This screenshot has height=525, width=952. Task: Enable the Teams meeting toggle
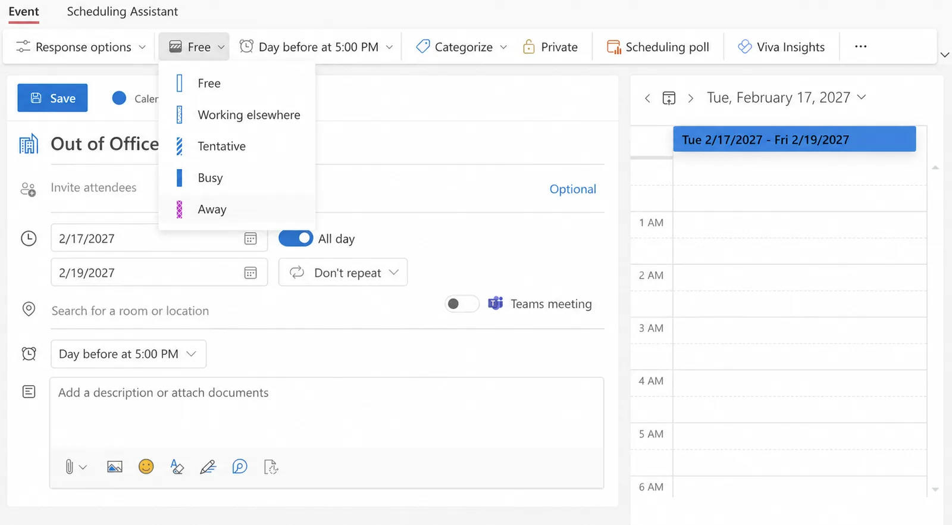pos(462,304)
